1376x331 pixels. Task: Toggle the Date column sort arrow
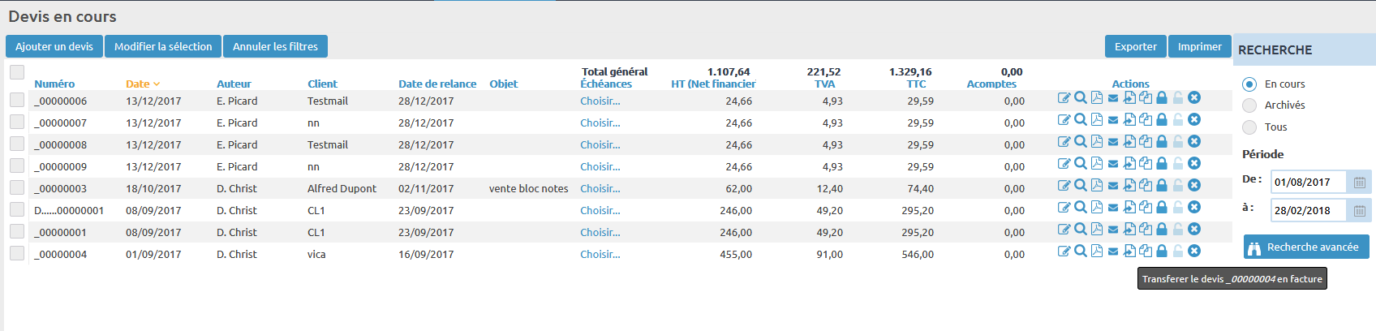tap(157, 84)
